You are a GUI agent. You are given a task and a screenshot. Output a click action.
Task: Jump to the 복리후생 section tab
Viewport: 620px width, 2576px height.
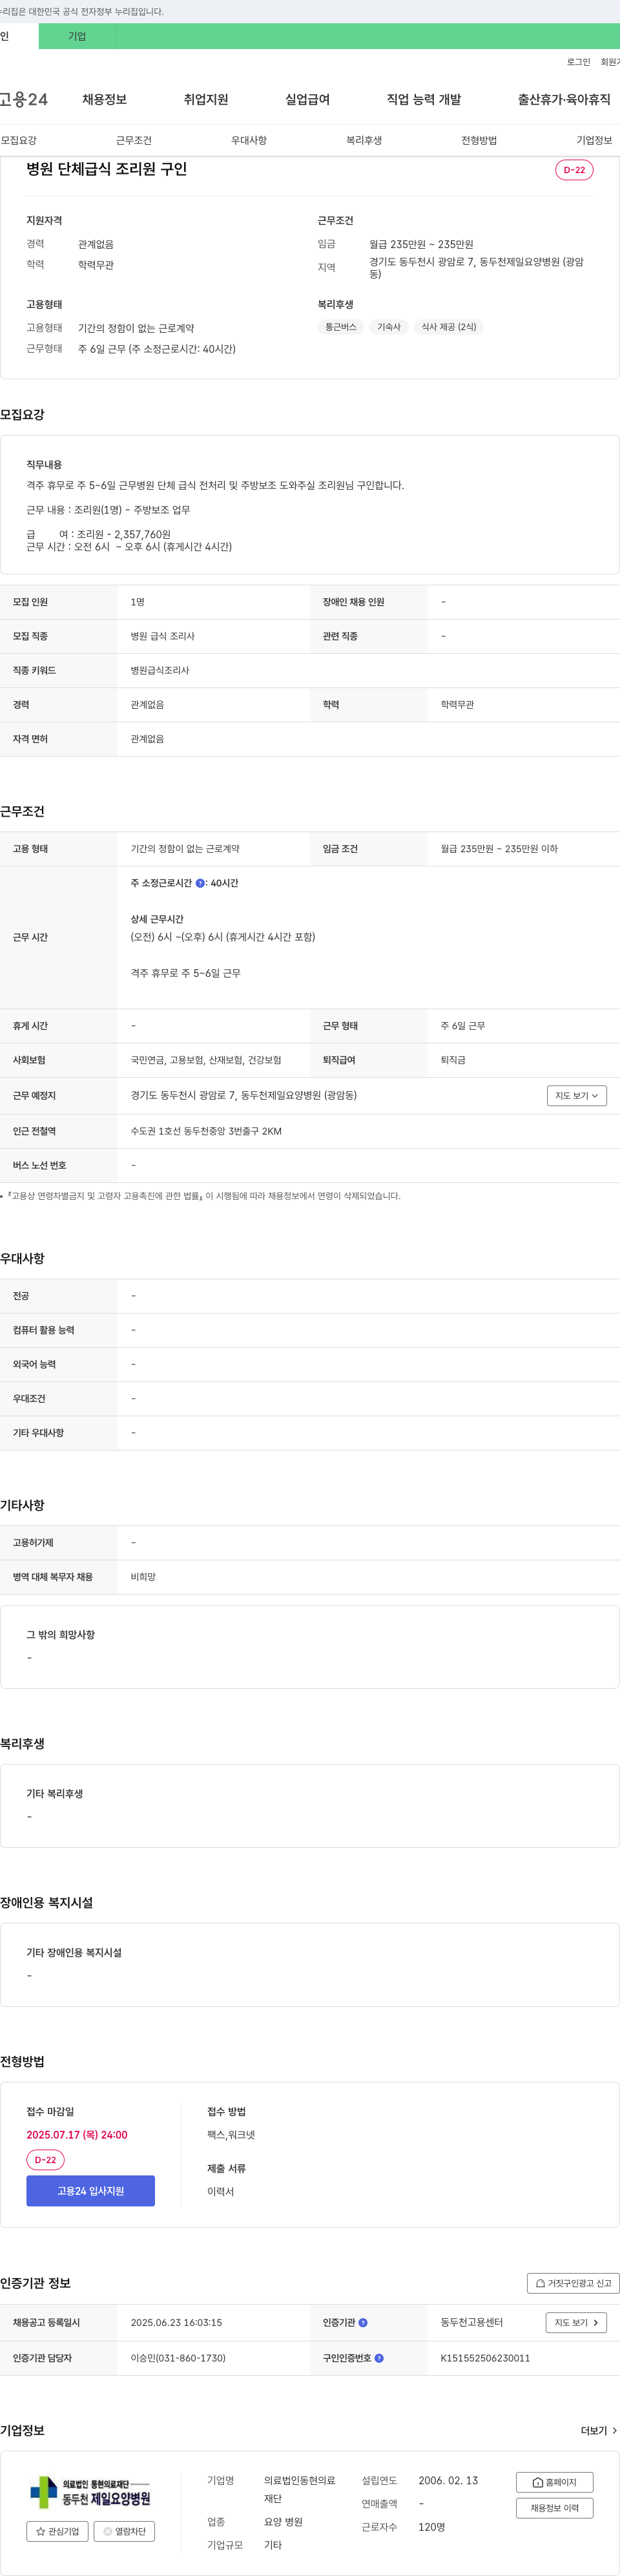(364, 140)
